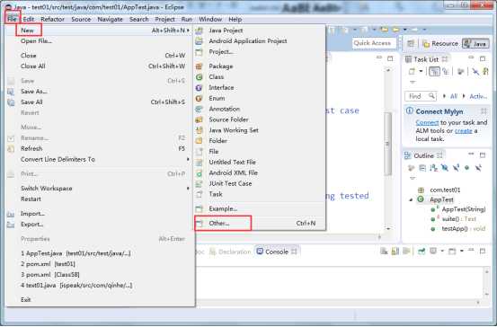497x327 pixels.
Task: Reopen recent file 3 pom.xml [Class58]
Action: pyautogui.click(x=100, y=274)
